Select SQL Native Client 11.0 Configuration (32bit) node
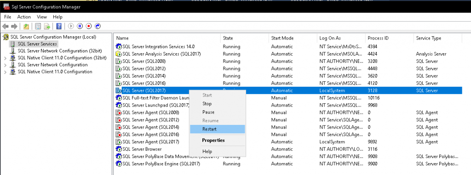Viewport: 471px width, 175px height. [x=62, y=57]
